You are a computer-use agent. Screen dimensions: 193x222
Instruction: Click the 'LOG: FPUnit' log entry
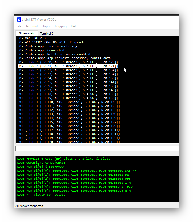point(63,159)
